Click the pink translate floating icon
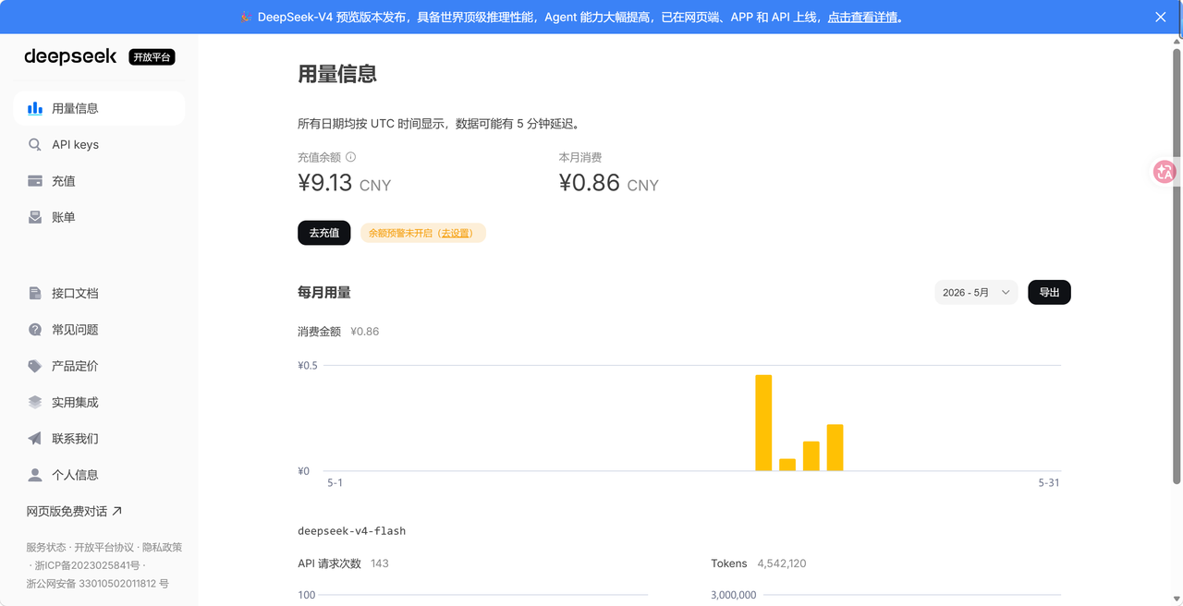This screenshot has width=1183, height=606. pos(1165,172)
